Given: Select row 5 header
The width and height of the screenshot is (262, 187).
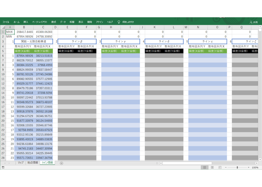Looking at the screenshot, I should point(3,51).
